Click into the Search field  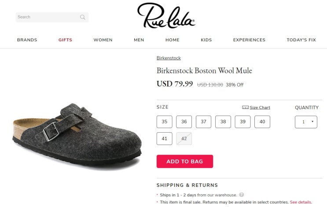click(x=46, y=17)
